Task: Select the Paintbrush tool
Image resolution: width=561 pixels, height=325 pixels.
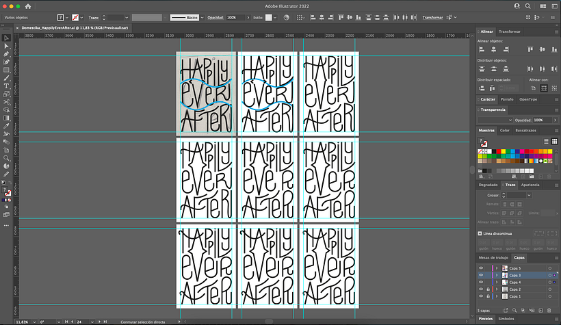Action: point(6,78)
